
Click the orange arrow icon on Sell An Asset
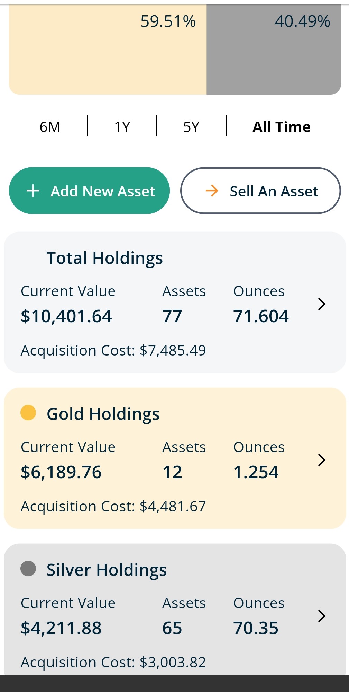tap(212, 191)
